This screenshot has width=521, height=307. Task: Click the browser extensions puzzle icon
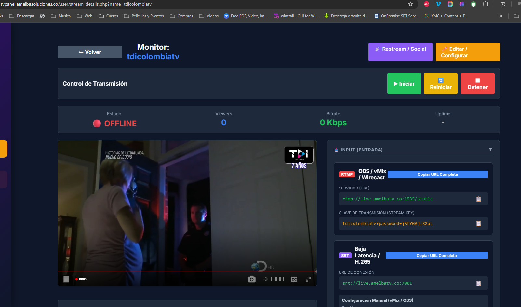[x=486, y=5]
